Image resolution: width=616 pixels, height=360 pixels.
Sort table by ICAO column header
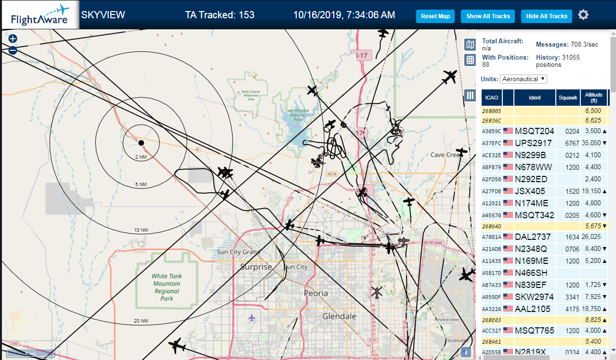coord(492,98)
